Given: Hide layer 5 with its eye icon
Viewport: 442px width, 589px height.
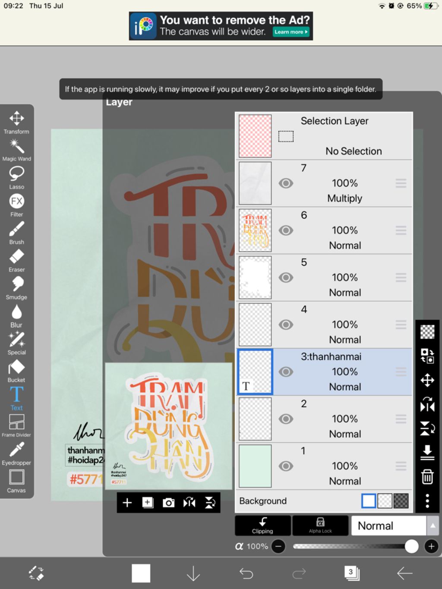Looking at the screenshot, I should click(286, 277).
